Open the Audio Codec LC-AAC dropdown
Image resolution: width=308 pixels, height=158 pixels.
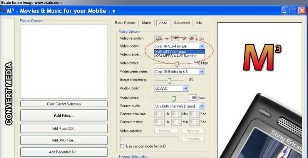pos(186,88)
